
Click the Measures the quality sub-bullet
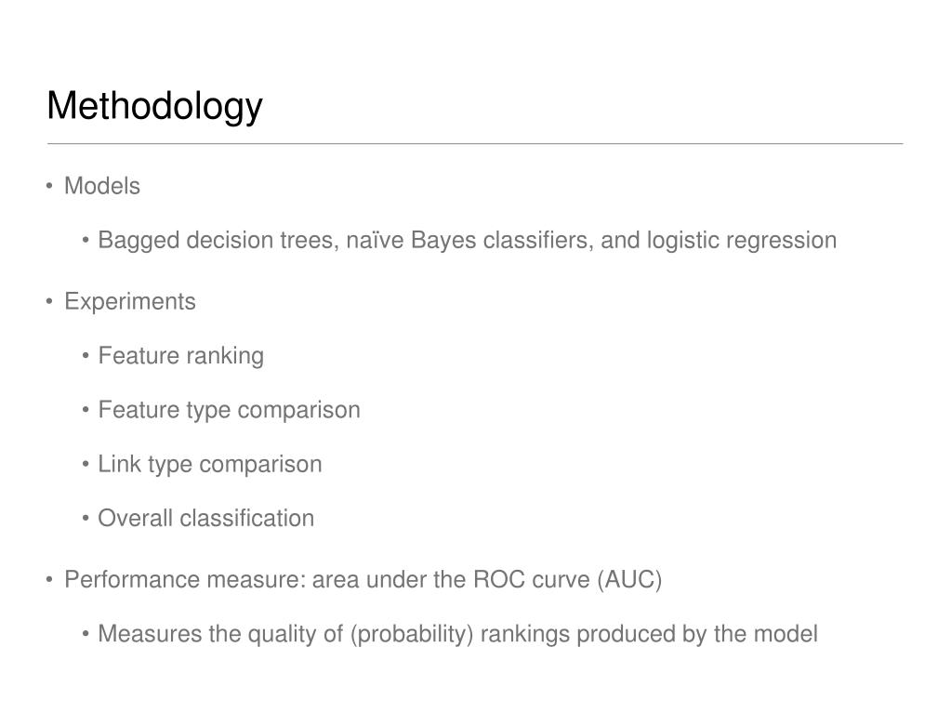(x=458, y=634)
